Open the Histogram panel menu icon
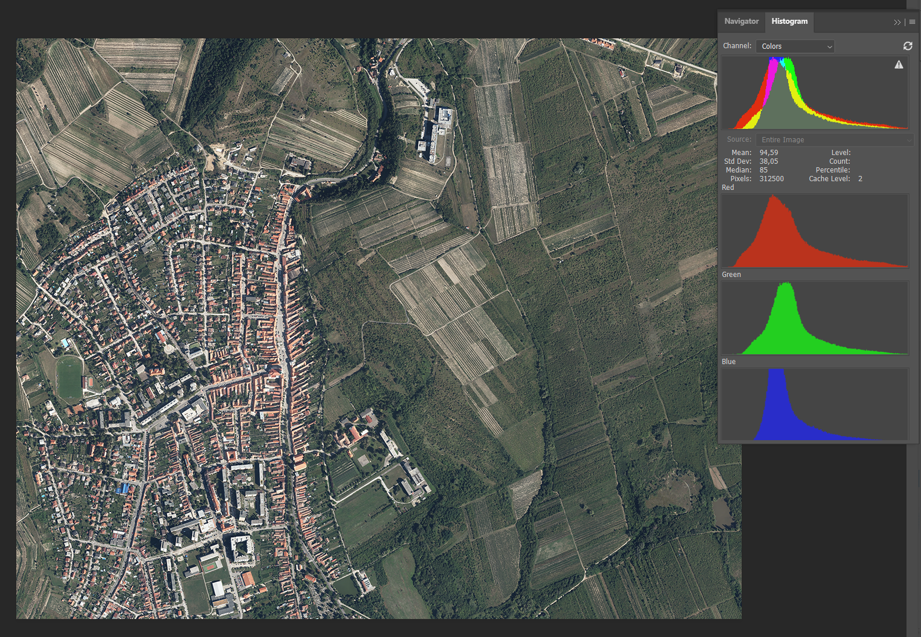 pyautogui.click(x=912, y=22)
